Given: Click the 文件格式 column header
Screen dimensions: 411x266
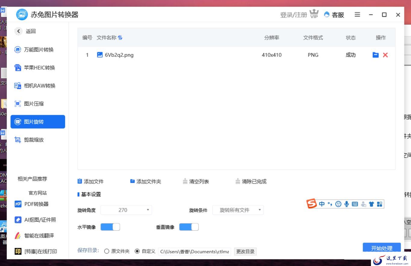Looking at the screenshot, I should [x=313, y=38].
